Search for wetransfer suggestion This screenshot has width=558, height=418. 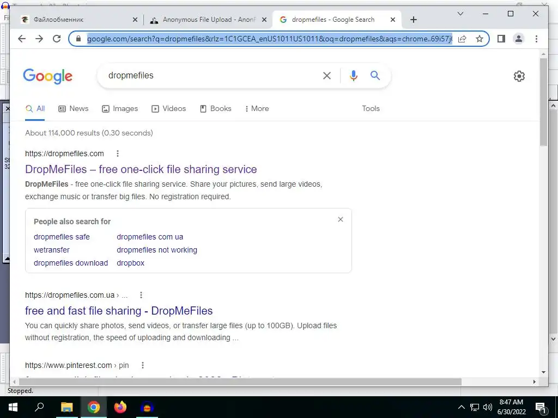[x=52, y=250]
